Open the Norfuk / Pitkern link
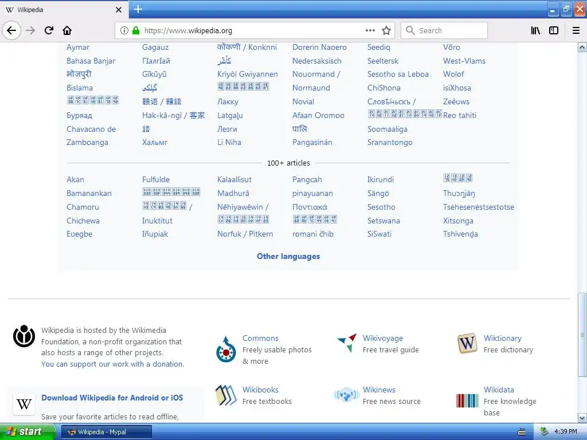 pos(245,234)
